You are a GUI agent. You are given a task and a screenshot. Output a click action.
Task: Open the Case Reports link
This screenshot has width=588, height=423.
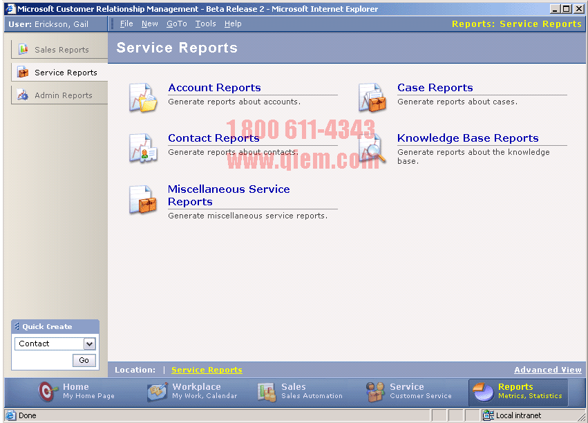coord(435,88)
